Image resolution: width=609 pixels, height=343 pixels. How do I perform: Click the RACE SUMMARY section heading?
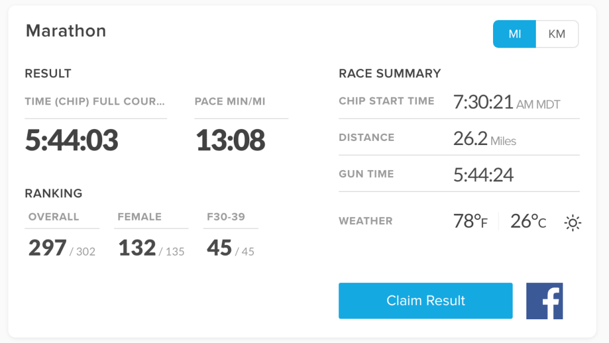[x=390, y=74]
